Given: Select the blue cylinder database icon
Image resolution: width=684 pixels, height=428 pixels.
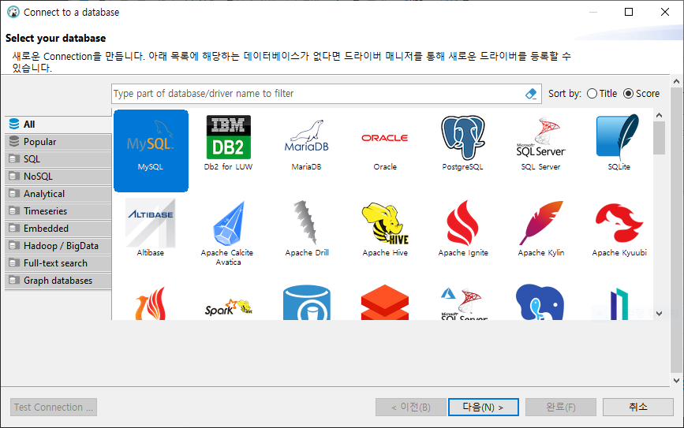Looking at the screenshot, I should (x=306, y=303).
